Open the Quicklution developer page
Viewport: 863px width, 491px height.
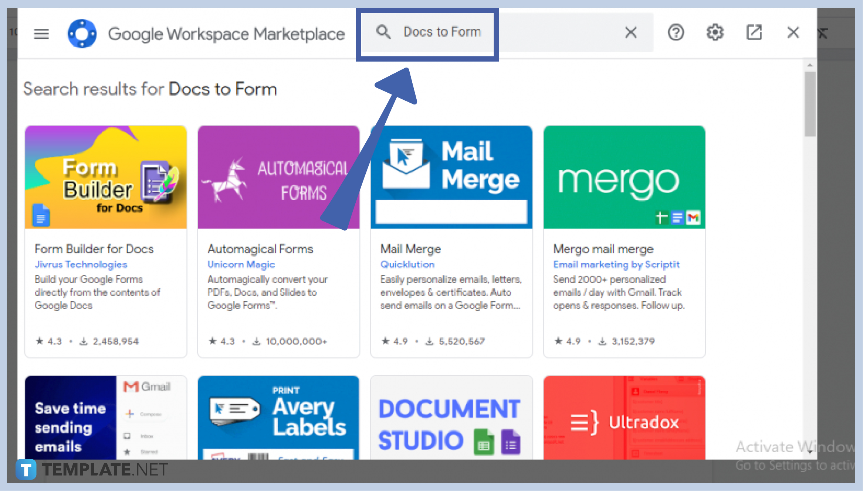coord(407,264)
